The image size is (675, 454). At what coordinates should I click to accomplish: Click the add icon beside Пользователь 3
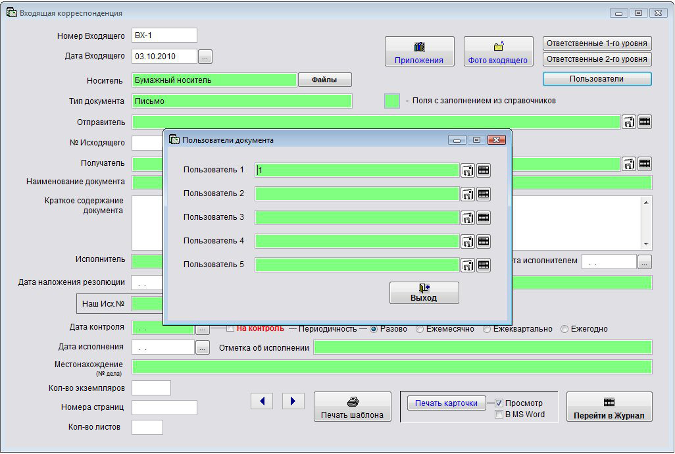[x=468, y=218]
